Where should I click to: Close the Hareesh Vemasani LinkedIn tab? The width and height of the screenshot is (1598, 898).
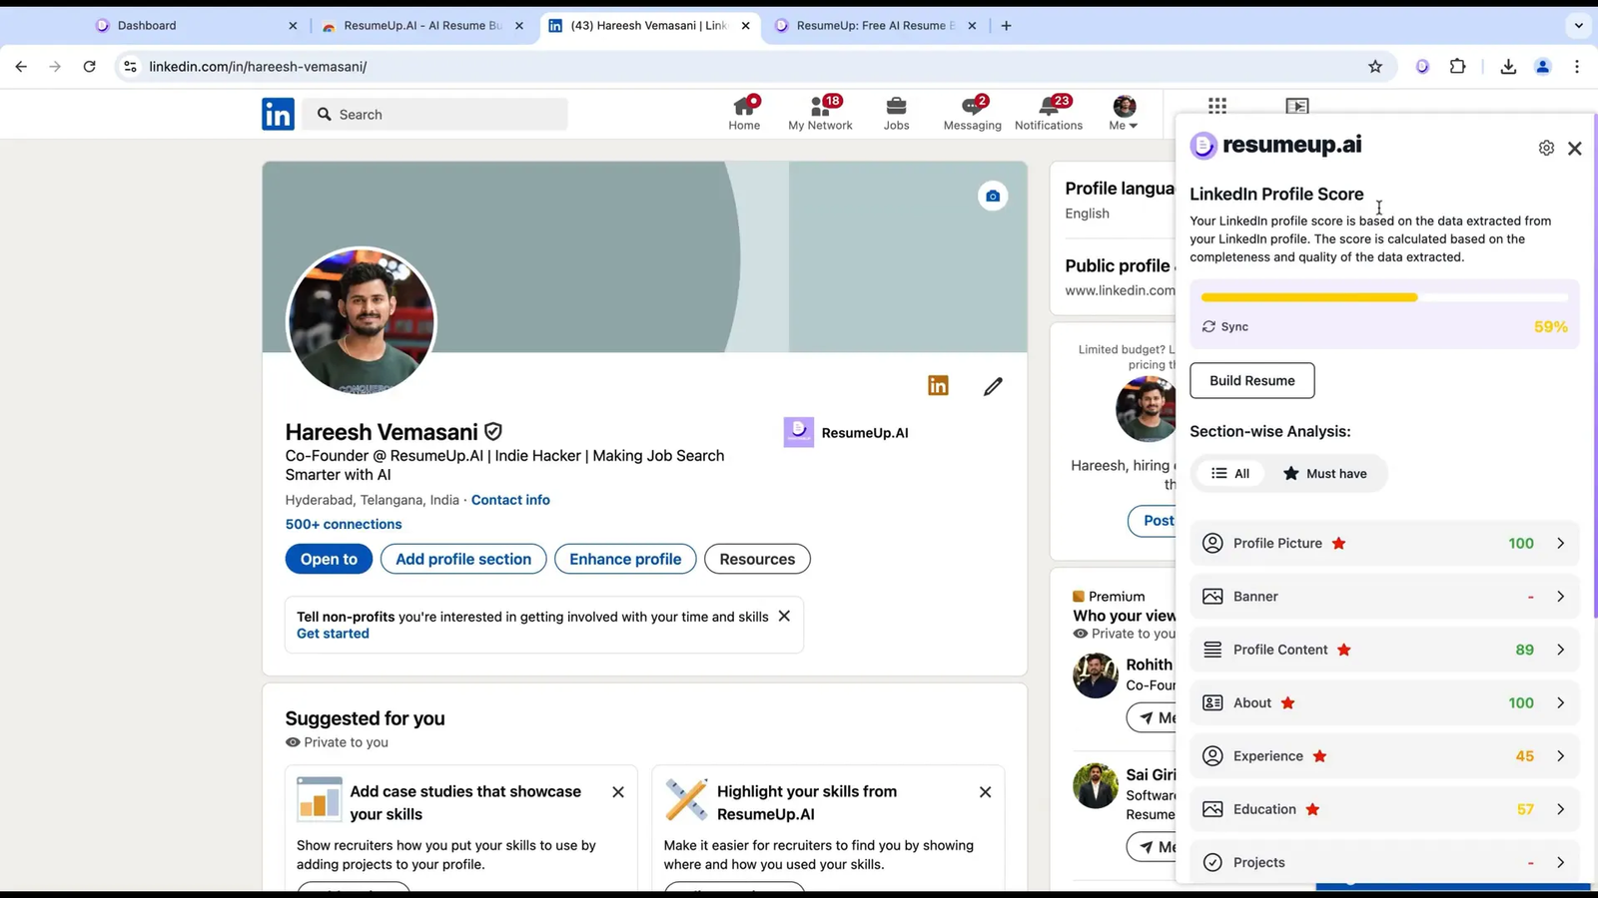745,26
